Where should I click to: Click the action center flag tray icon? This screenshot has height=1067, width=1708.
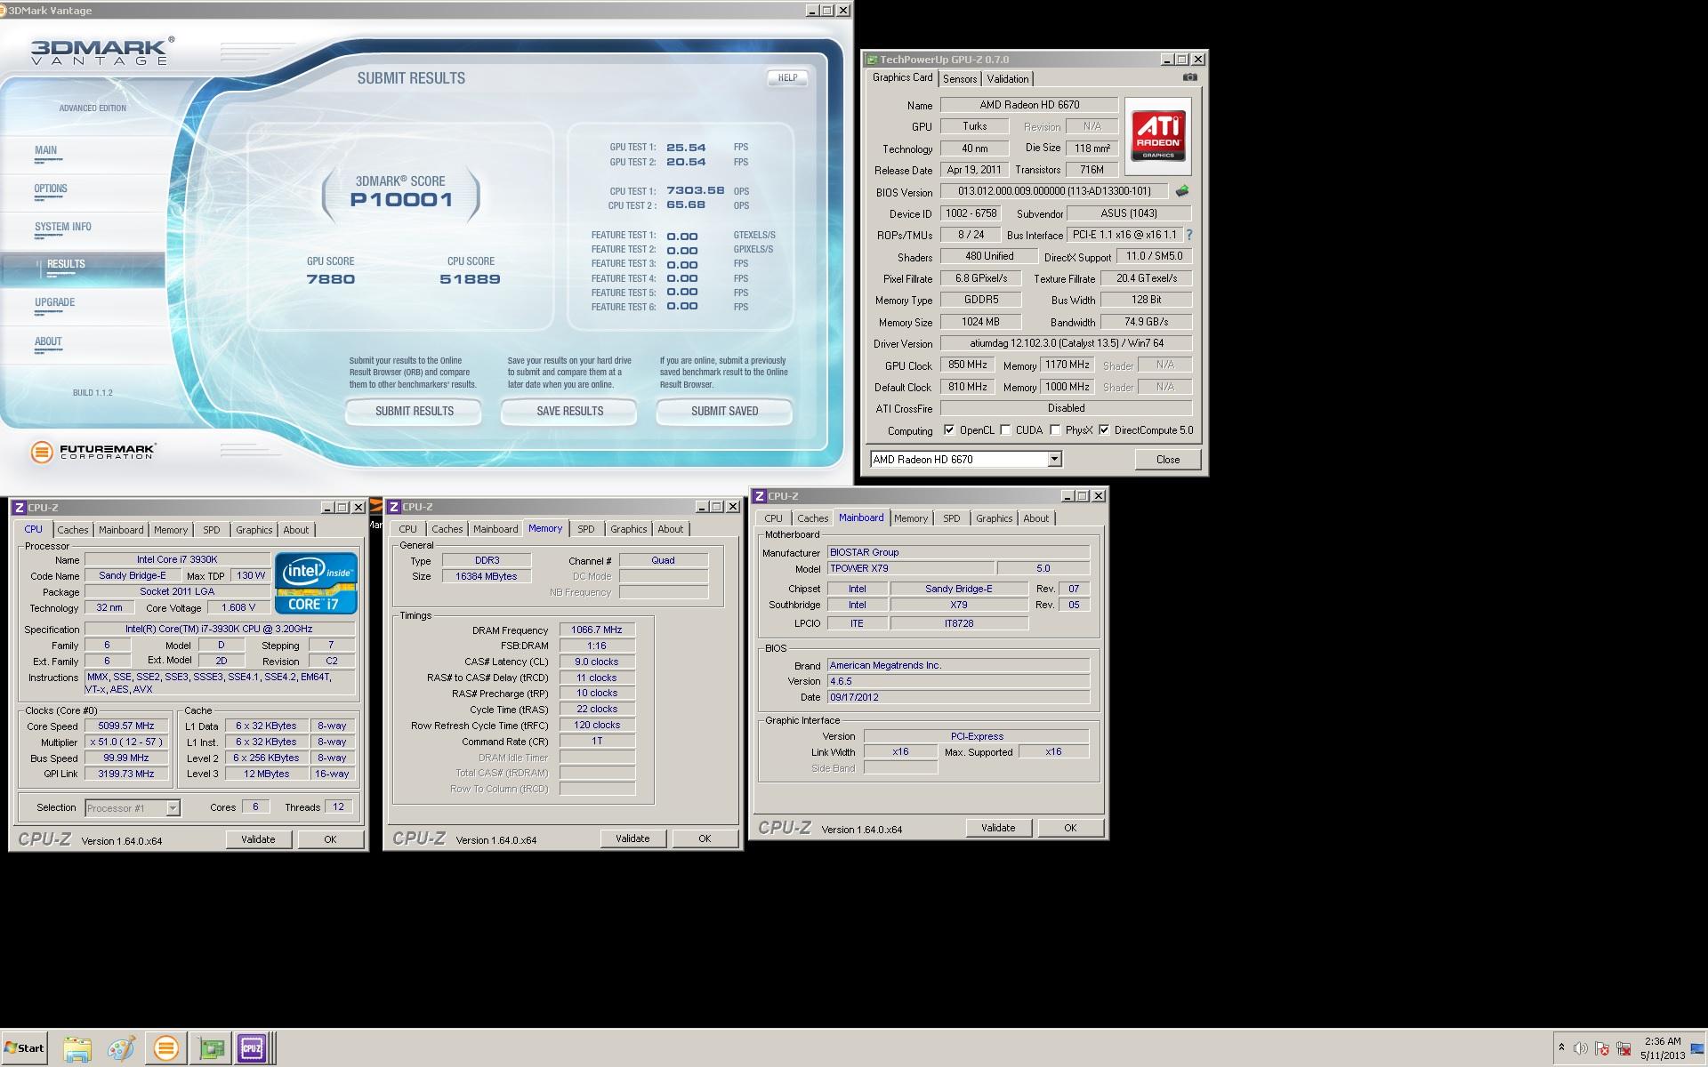[x=1602, y=1048]
